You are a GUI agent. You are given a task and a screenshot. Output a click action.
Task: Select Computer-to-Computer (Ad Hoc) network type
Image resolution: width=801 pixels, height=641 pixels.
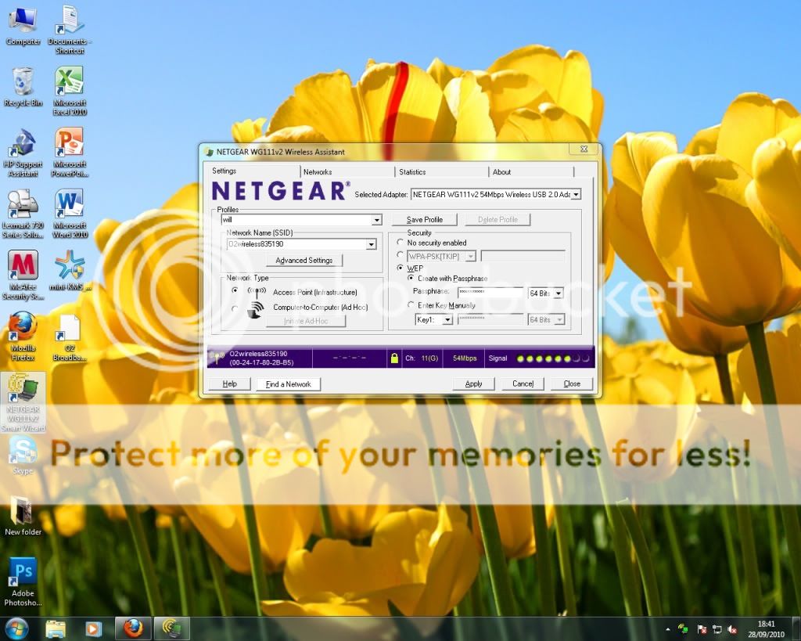235,308
